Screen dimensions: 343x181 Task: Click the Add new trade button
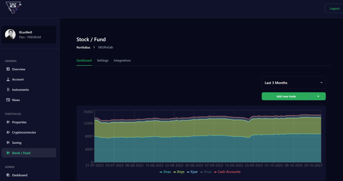coord(286,96)
